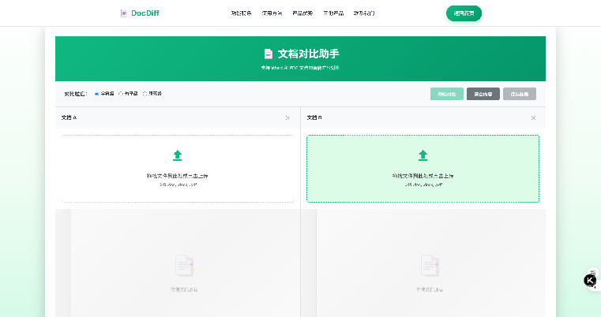Viewport: 601px width, 317px height.
Task: Click the 文档 A panel header label
Action: click(x=69, y=117)
